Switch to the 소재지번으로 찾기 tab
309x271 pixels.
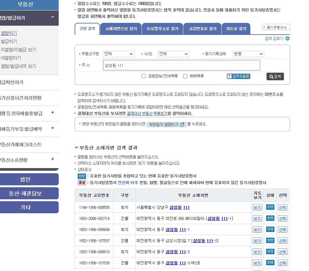(x=121, y=29)
